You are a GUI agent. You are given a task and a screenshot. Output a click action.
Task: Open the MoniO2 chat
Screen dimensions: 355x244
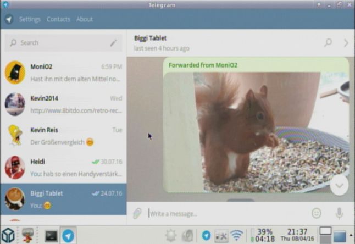pyautogui.click(x=63, y=73)
